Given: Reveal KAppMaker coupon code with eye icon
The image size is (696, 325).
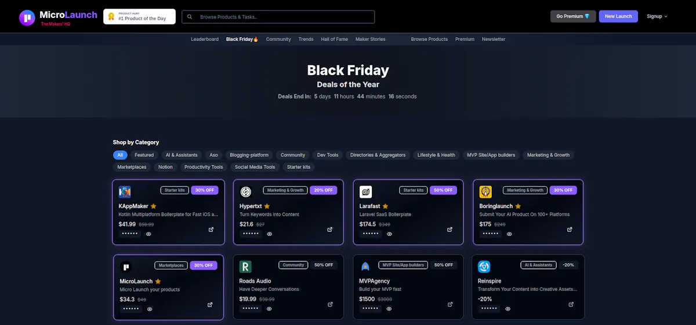Looking at the screenshot, I should coord(148,234).
